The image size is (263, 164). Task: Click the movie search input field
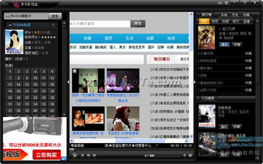[26, 16]
